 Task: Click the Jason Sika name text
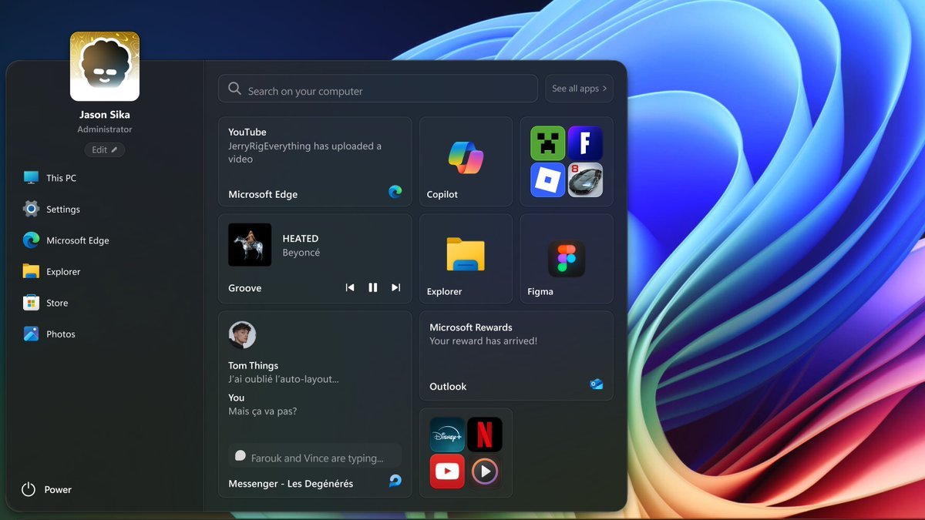105,115
